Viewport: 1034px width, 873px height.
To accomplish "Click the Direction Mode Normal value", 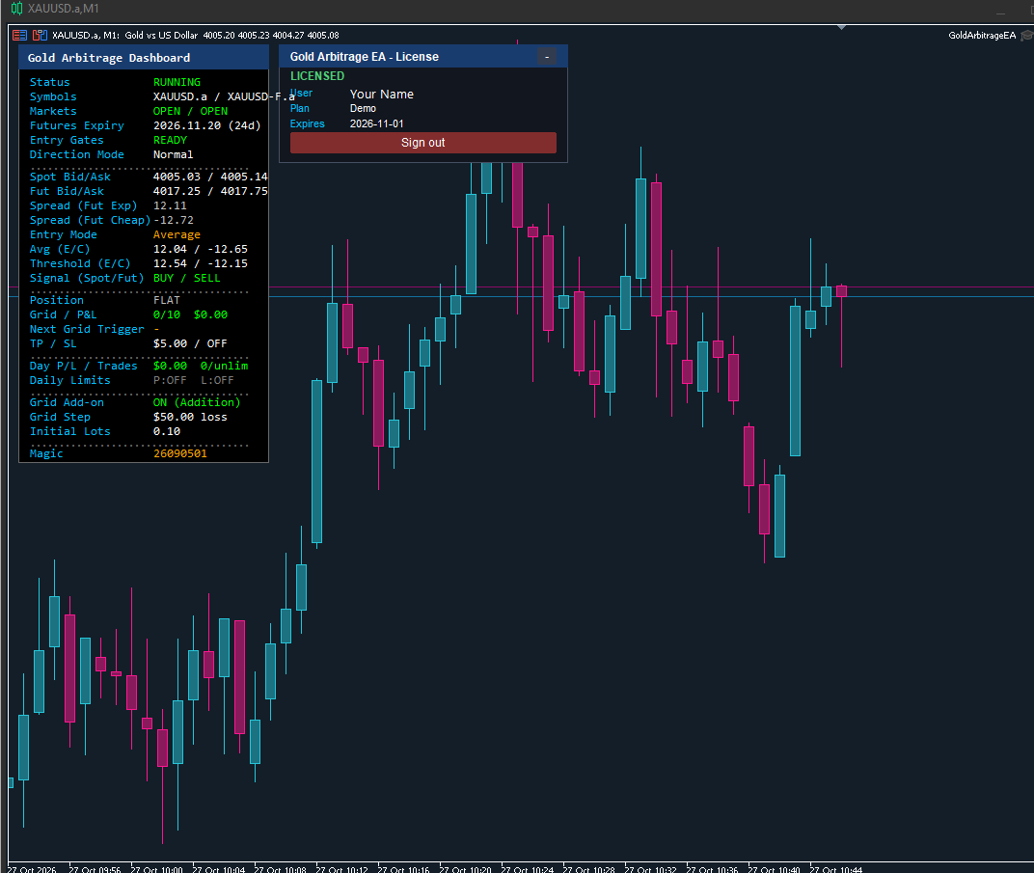I will tap(173, 154).
